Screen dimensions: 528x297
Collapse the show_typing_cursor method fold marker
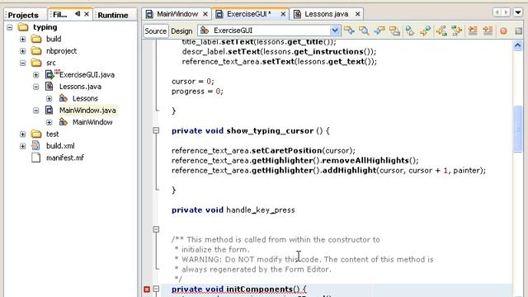pos(156,130)
